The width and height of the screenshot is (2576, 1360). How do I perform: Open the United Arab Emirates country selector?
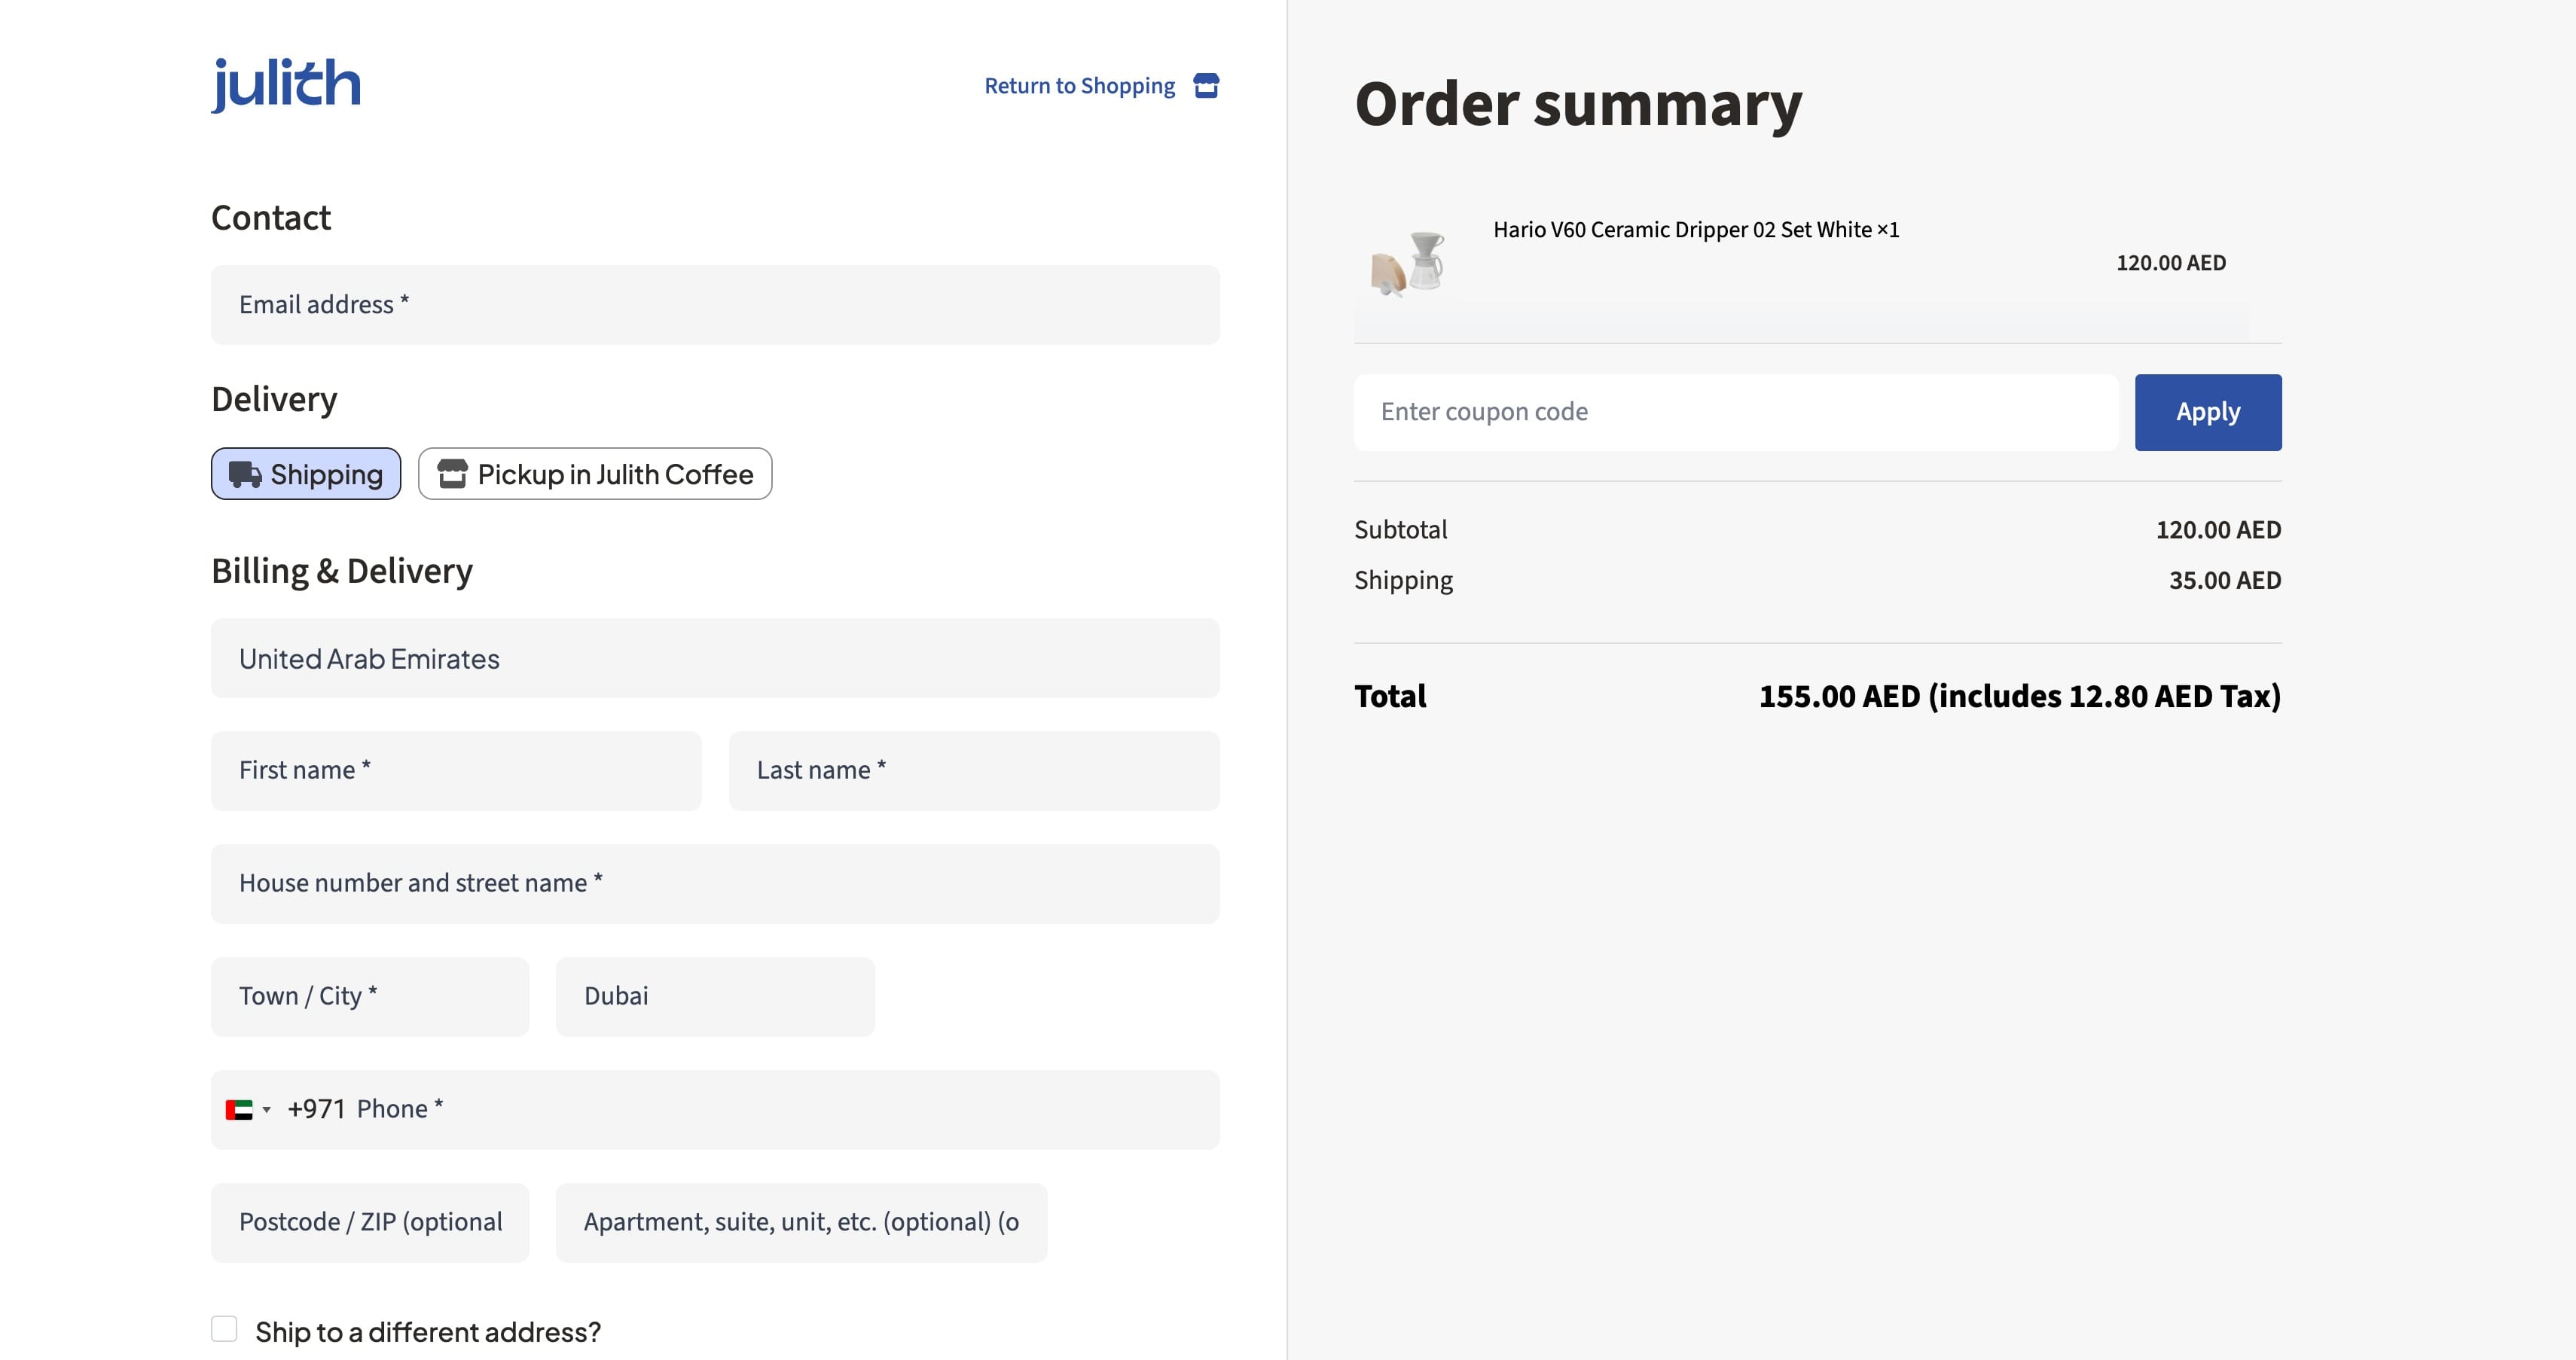point(714,659)
